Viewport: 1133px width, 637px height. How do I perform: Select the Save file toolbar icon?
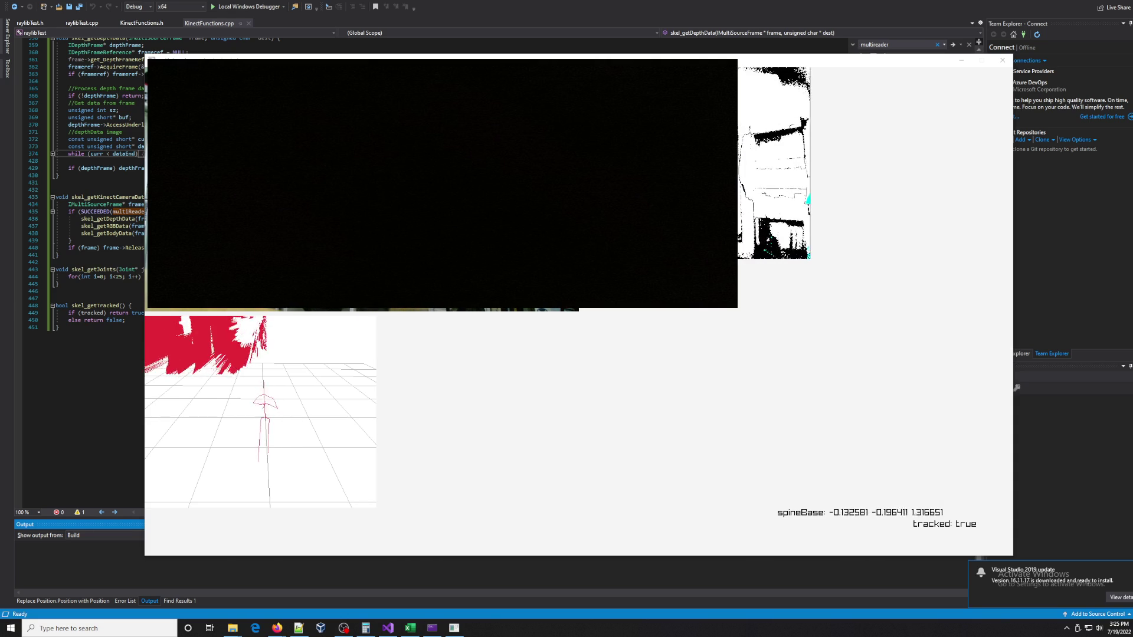click(x=69, y=6)
